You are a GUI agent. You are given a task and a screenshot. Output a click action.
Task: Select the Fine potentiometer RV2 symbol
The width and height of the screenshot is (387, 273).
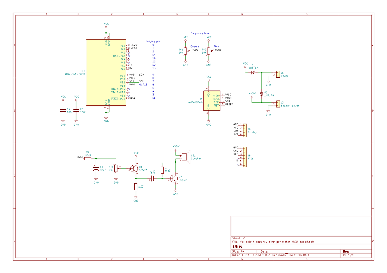(x=208, y=50)
